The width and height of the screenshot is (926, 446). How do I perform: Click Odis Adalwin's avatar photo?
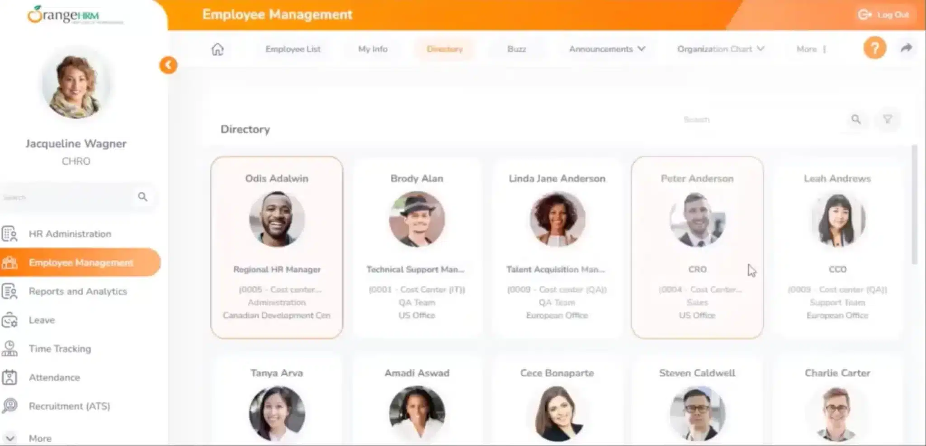277,219
